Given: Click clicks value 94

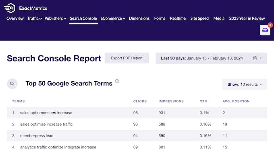Looking at the screenshot, I should pos(135,136).
